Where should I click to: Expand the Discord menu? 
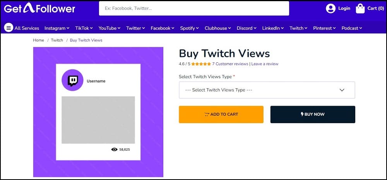click(247, 28)
